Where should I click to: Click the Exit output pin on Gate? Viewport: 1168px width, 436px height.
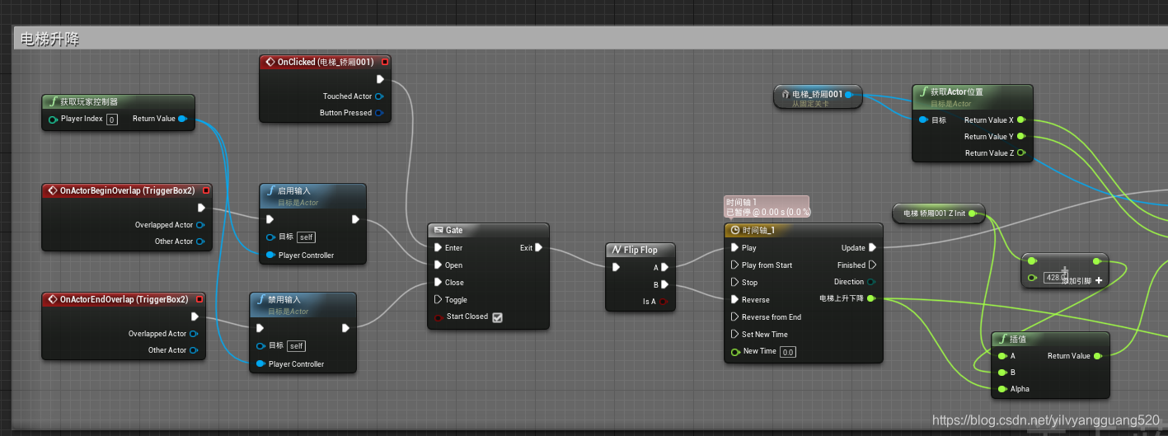point(538,247)
